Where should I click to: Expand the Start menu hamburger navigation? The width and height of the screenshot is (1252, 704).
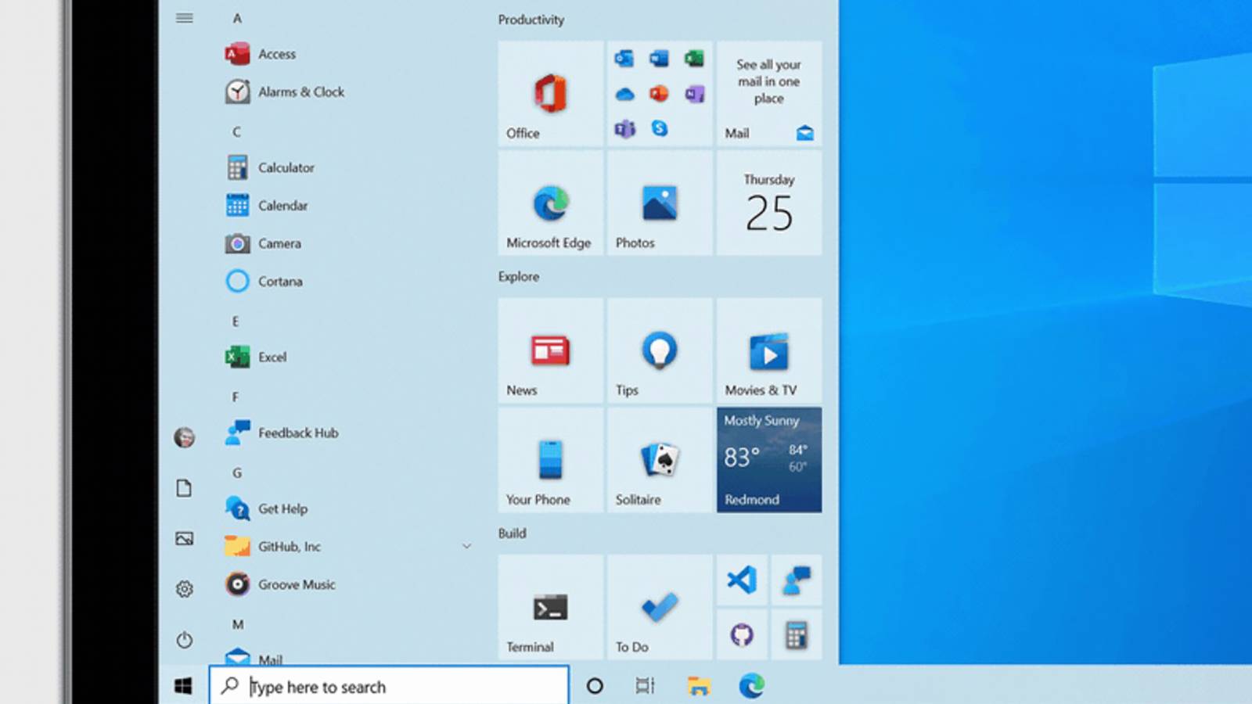point(185,18)
